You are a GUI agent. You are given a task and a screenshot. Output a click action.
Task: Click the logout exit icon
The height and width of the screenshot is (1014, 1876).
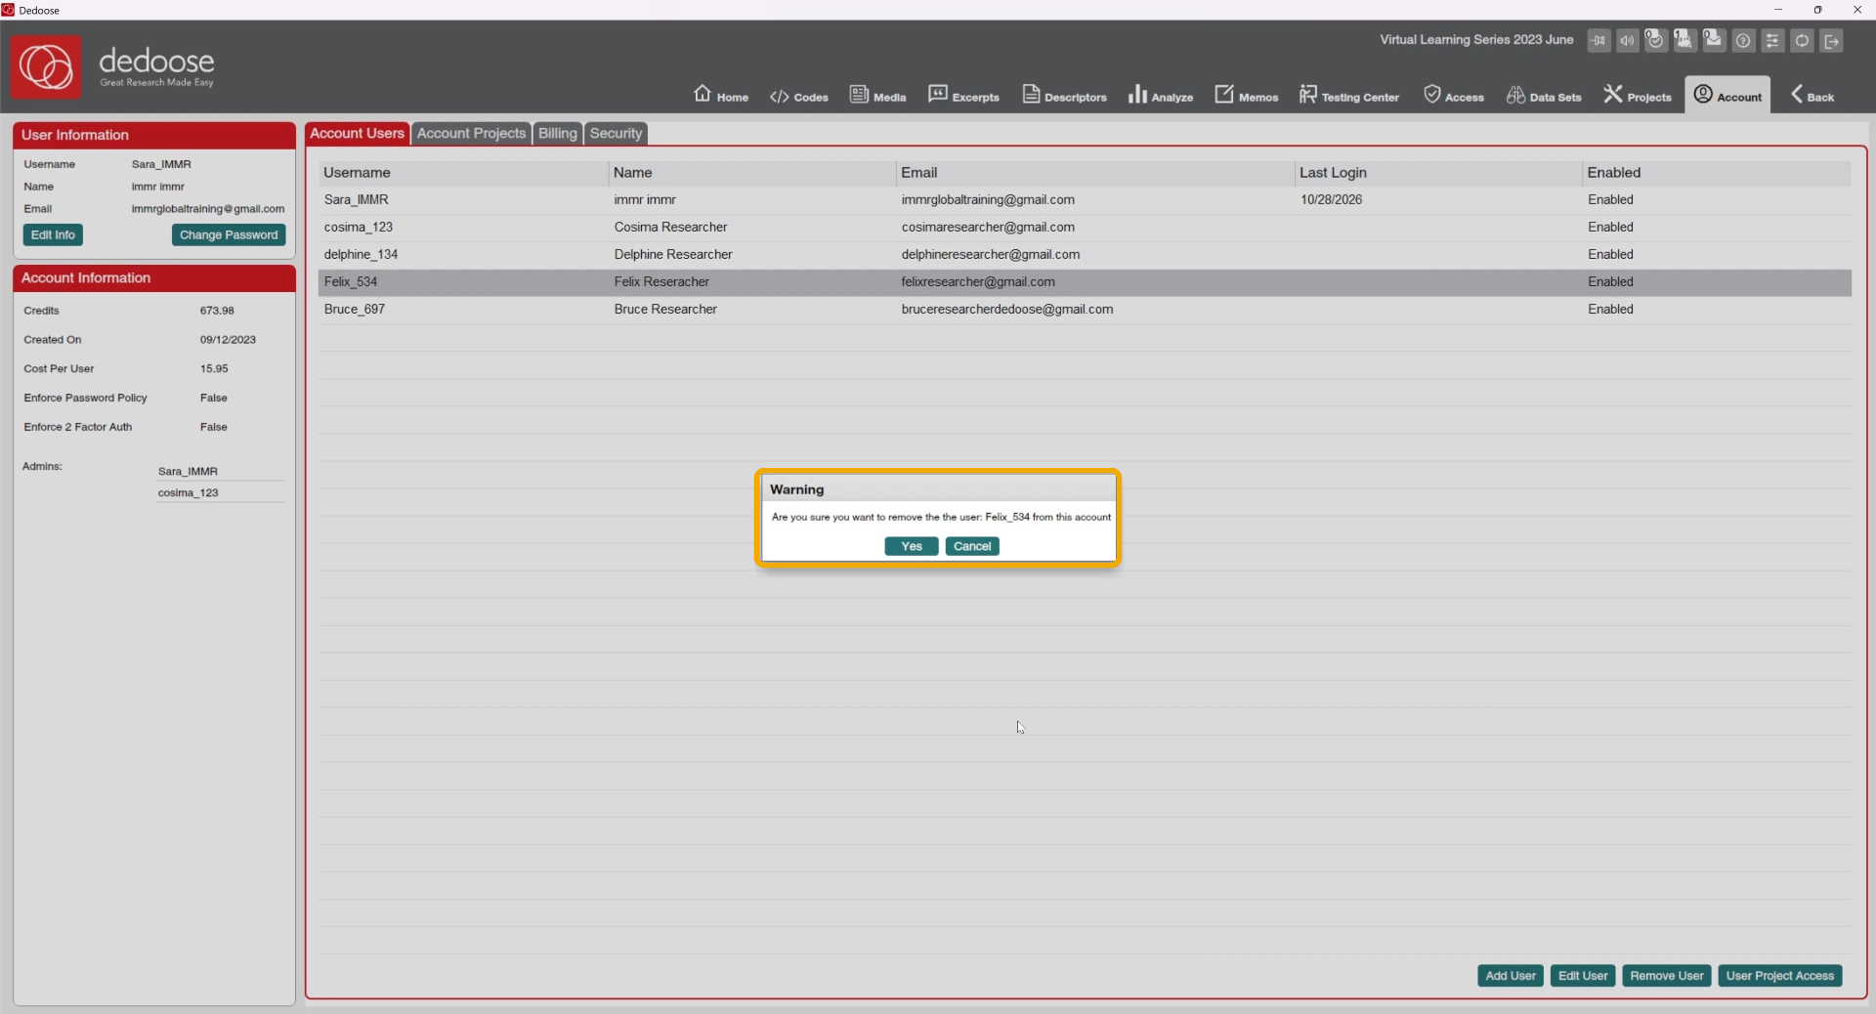[x=1831, y=41]
